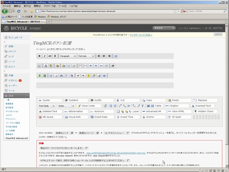229x172 pixels.
Task: Open the プラグイン sidebar menu
Action: 13,81
